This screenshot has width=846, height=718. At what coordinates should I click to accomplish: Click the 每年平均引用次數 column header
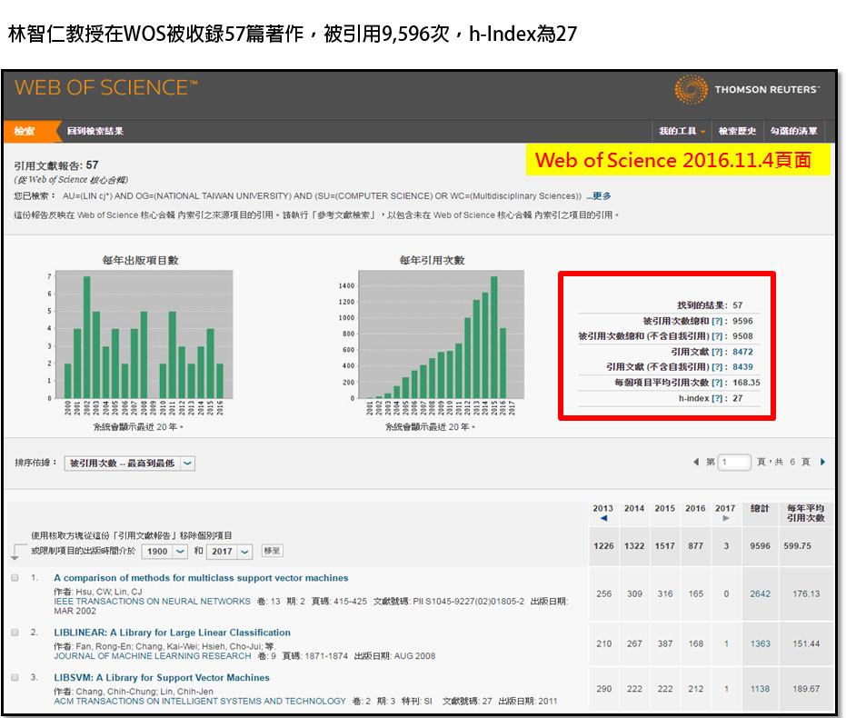tap(805, 513)
